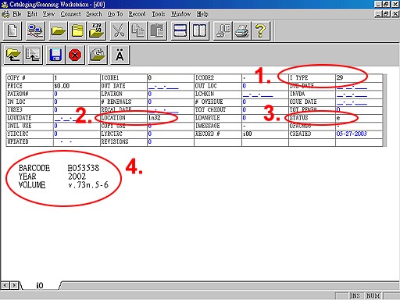Click the PATRON# value 0
Screen dimensions: 400x300
(55, 94)
